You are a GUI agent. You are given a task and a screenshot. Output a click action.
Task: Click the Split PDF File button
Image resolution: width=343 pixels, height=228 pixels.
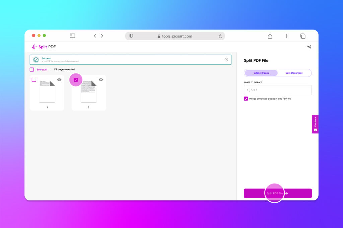(x=277, y=193)
